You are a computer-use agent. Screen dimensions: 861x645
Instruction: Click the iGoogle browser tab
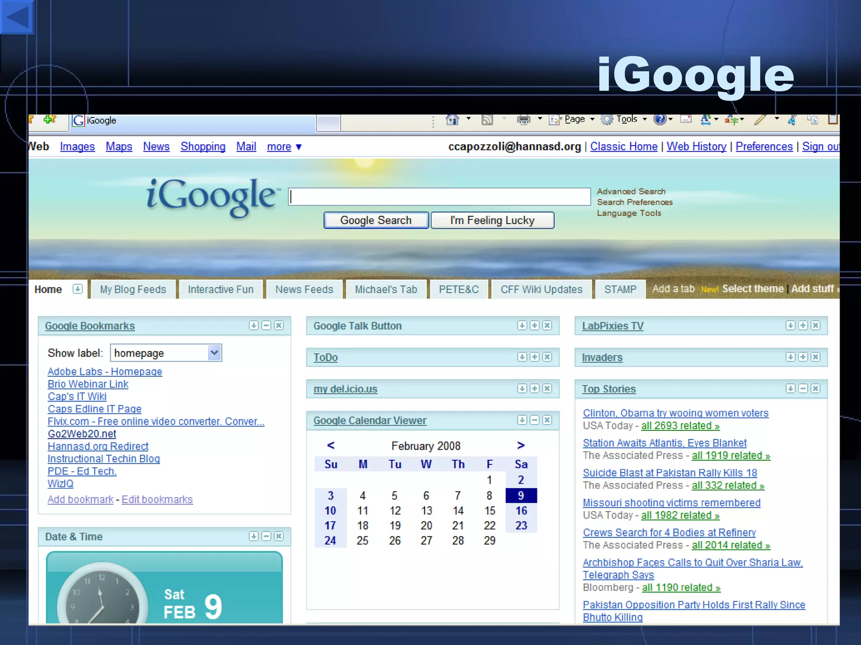193,121
